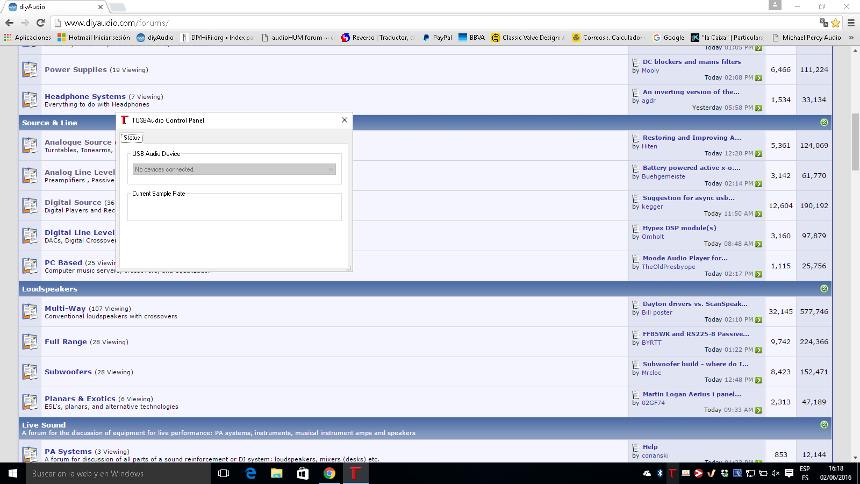
Task: Open Microsoft Edge from taskbar
Action: (250, 473)
